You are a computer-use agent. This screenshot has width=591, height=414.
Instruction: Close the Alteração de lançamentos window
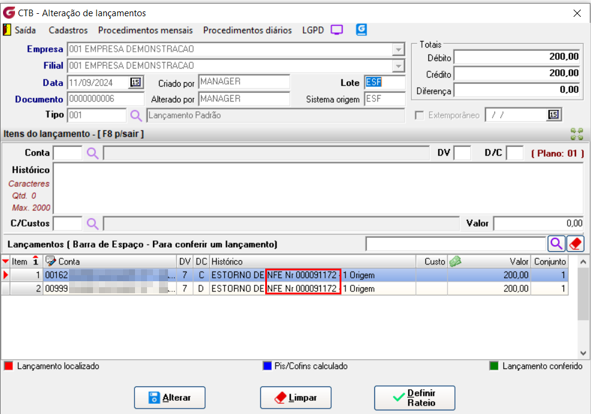(577, 13)
